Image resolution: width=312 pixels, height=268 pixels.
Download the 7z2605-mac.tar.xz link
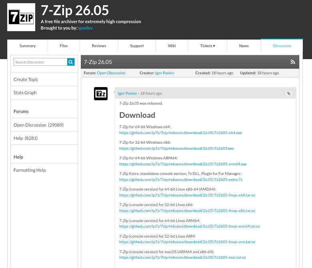[183, 258]
